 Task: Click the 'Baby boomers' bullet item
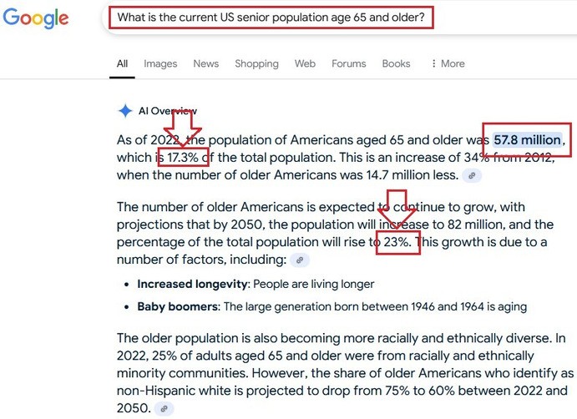pos(332,306)
